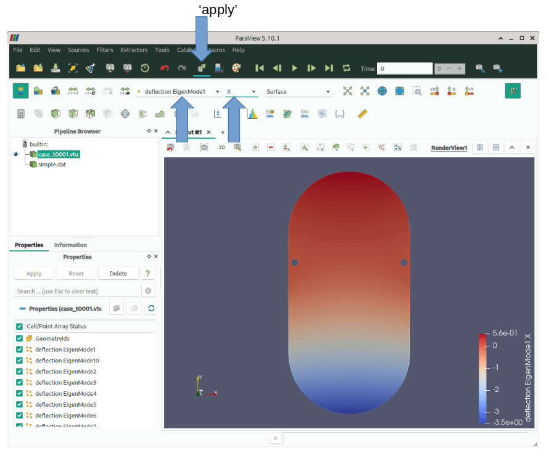The width and height of the screenshot is (549, 458).
Task: Uncheck the deflection EigenMode6 checkbox
Action: [x=20, y=415]
